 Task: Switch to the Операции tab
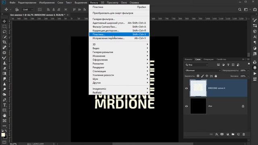[208, 59]
